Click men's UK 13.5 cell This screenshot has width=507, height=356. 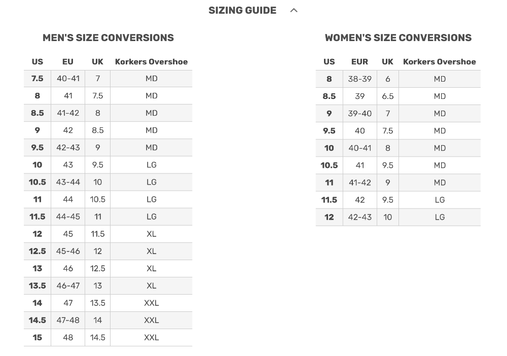[98, 303]
